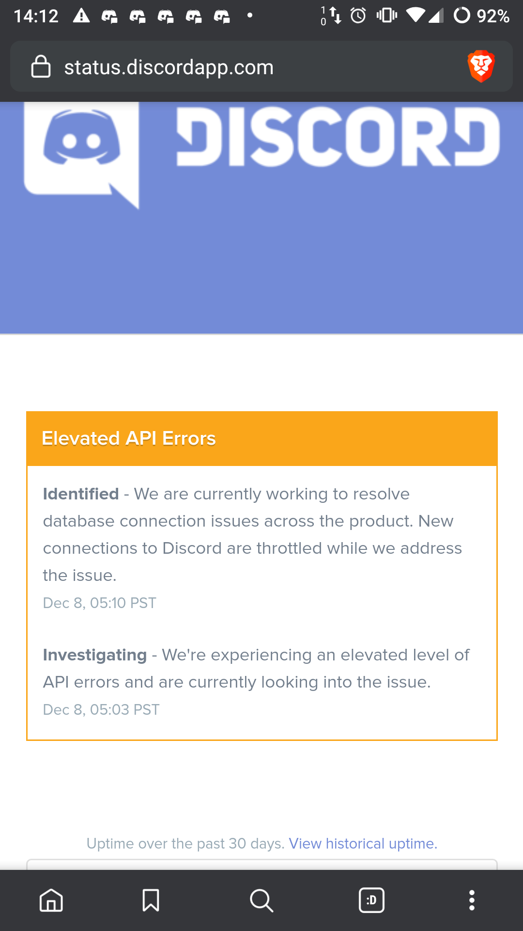
Task: Open the tab switcher button
Action: coord(371,900)
